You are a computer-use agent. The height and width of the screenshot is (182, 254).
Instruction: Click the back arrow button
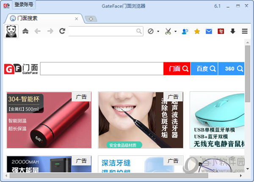click(x=38, y=31)
